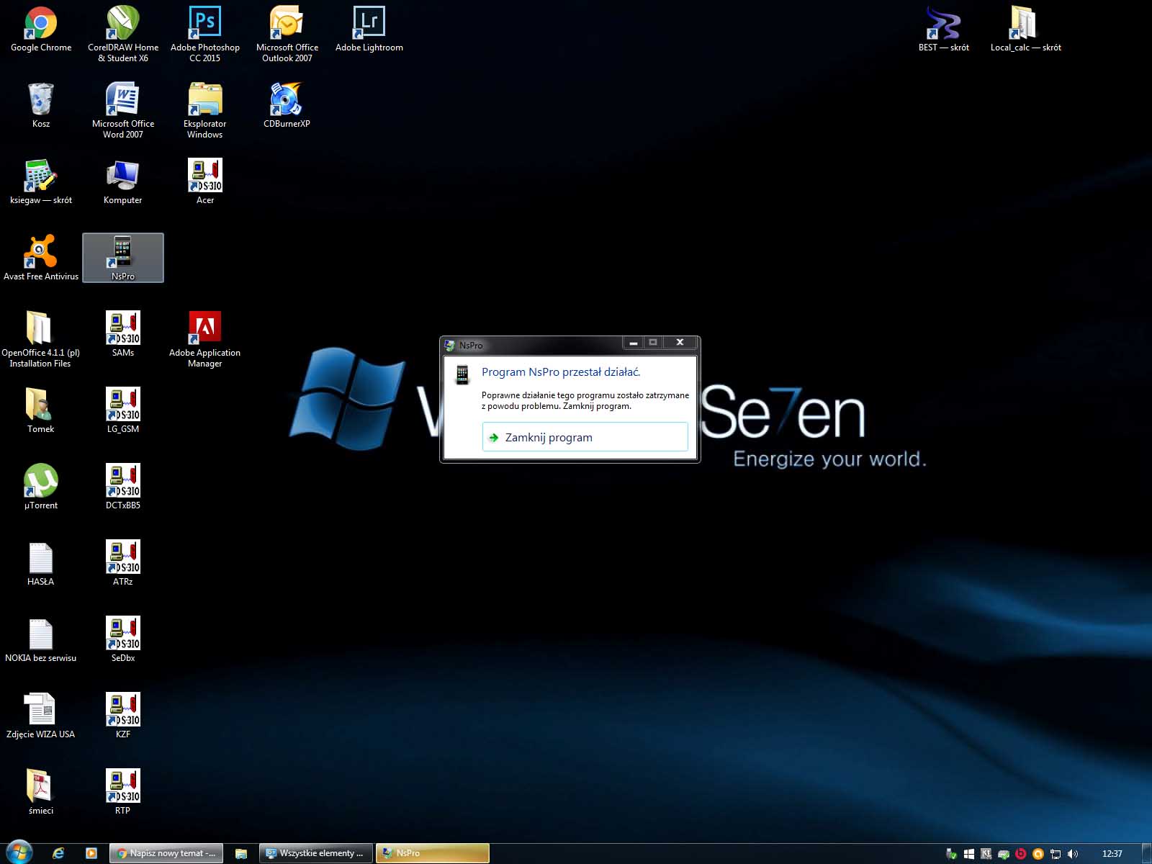Launch Internet Explorer from the taskbar
This screenshot has height=864, width=1152.
tap(59, 853)
